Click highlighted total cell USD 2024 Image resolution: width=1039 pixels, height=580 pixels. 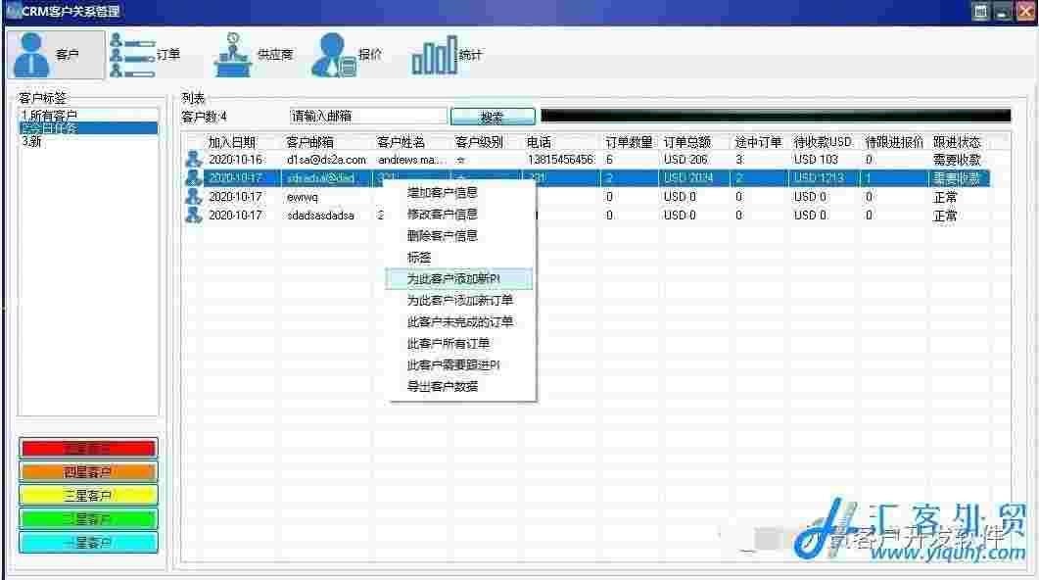point(688,177)
